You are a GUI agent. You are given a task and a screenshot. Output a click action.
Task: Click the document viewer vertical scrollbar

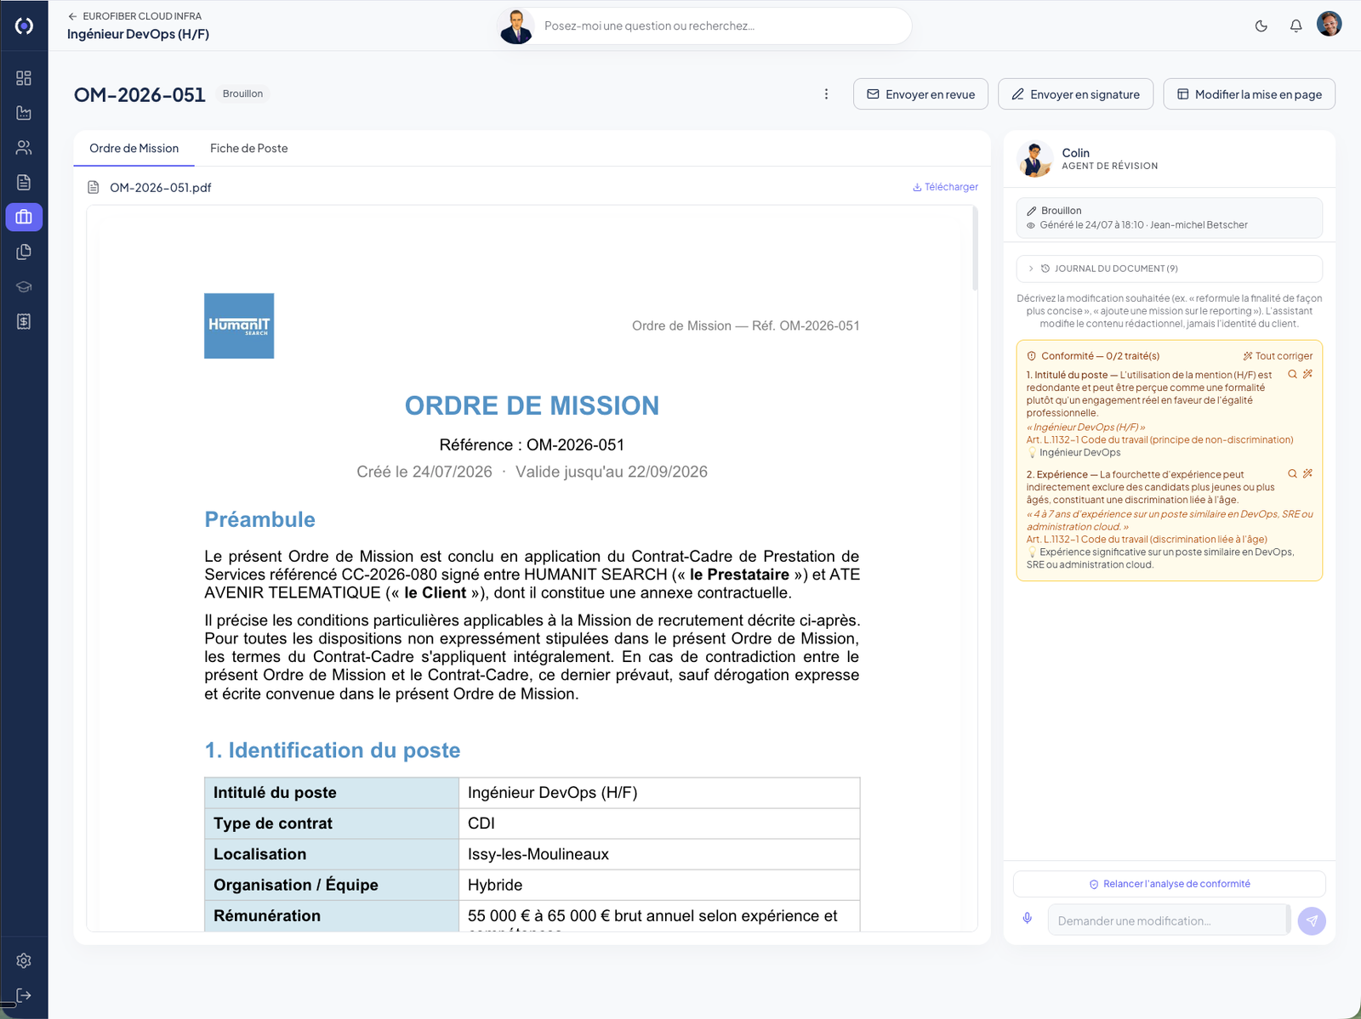975,249
